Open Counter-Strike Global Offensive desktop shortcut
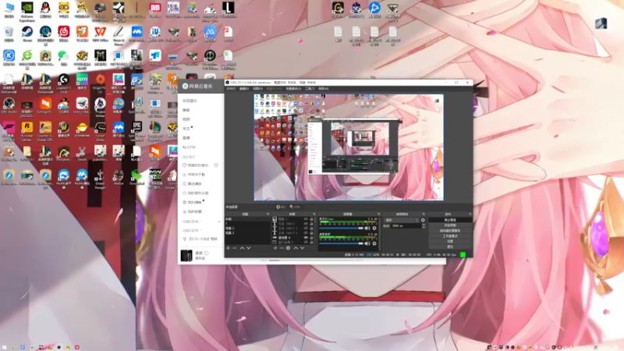This screenshot has width=624, height=351. 45,131
